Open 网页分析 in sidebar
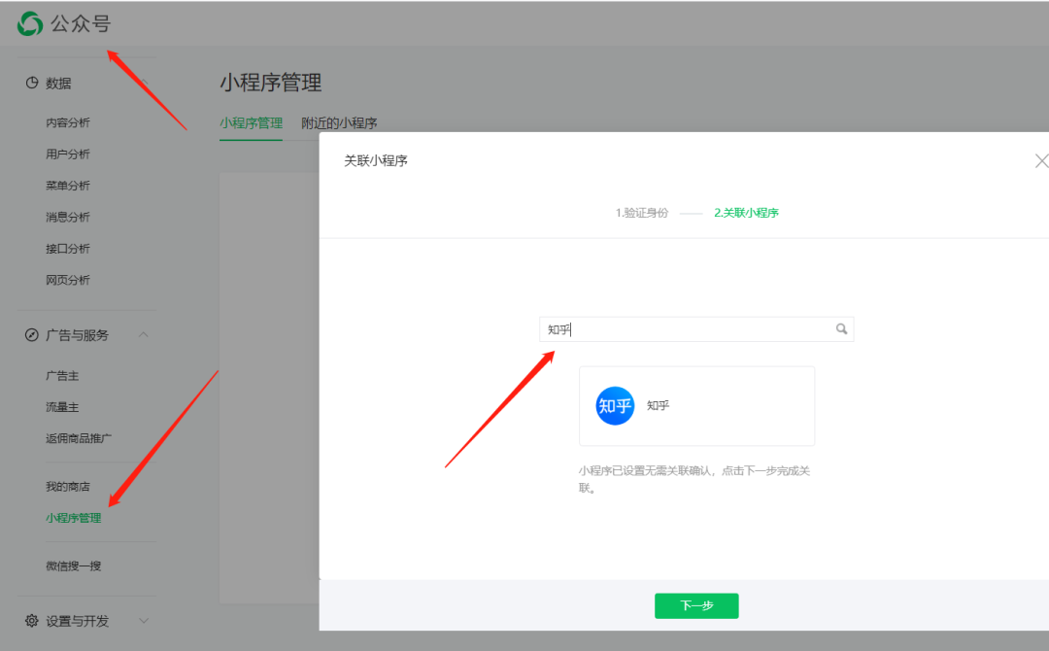1049x651 pixels. pyautogui.click(x=68, y=280)
